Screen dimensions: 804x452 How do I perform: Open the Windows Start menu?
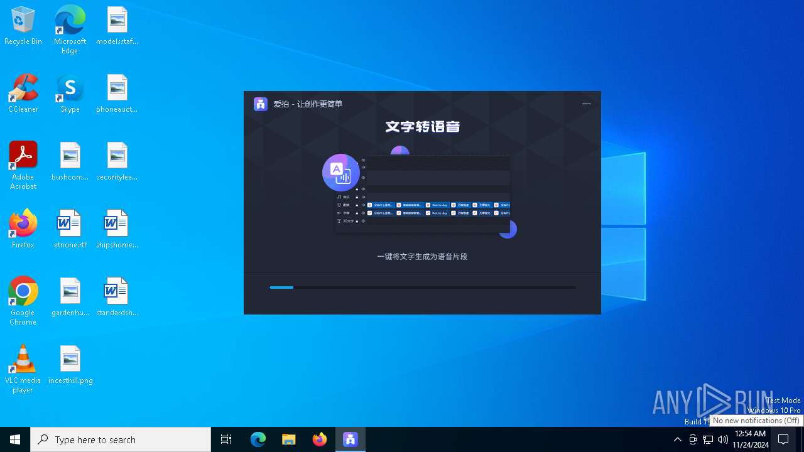(15, 439)
